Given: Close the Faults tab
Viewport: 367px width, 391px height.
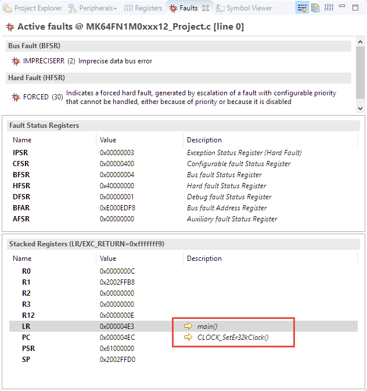Looking at the screenshot, I should (x=206, y=8).
